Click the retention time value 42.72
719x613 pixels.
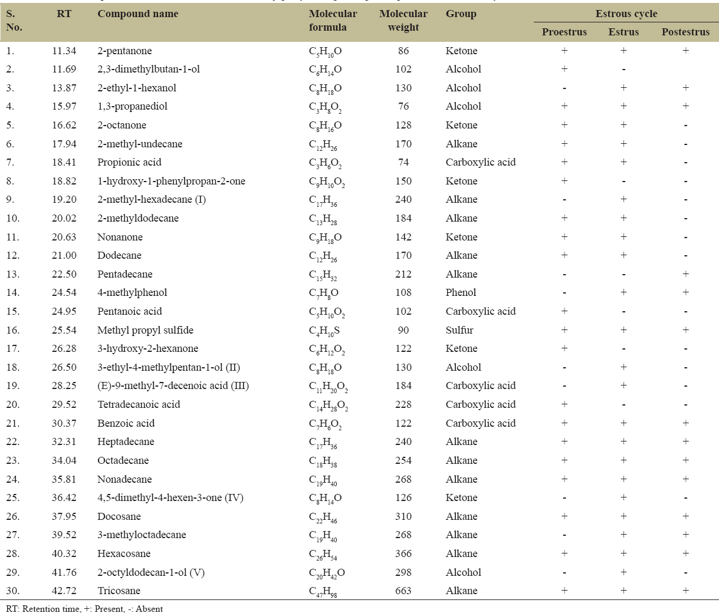pos(64,591)
